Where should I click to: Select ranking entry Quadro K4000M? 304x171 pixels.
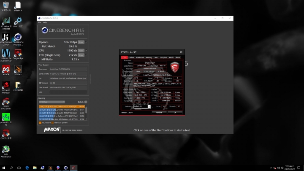coord(62,110)
